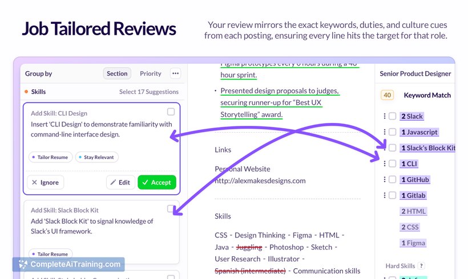
Task: Click Select 17 Suggestions
Action: click(x=149, y=92)
